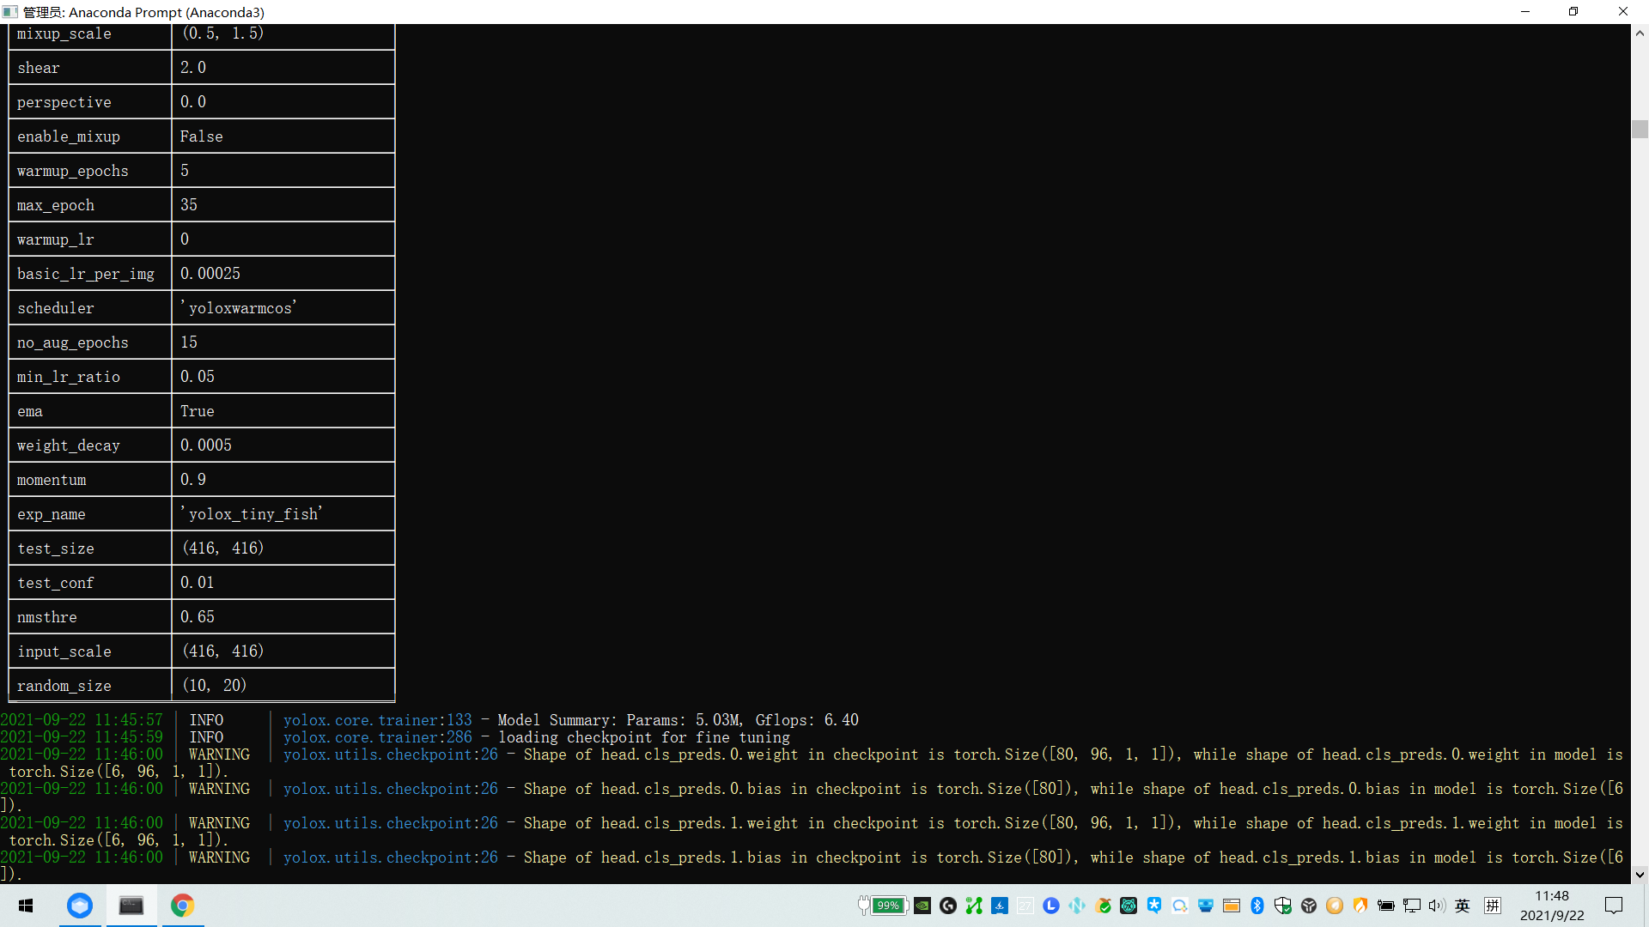Click the 'input_scale' cell
The width and height of the screenshot is (1649, 927).
[90, 651]
